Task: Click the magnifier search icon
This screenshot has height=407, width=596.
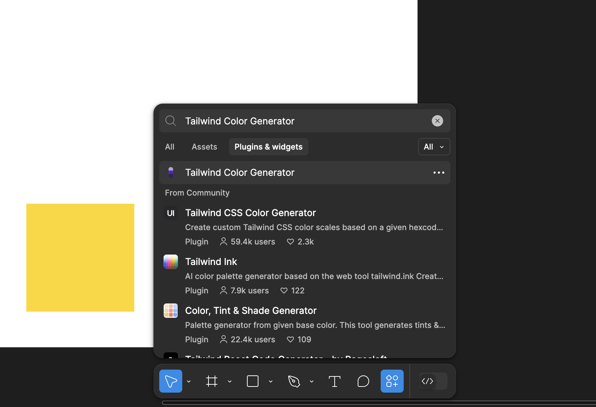Action: [x=171, y=121]
